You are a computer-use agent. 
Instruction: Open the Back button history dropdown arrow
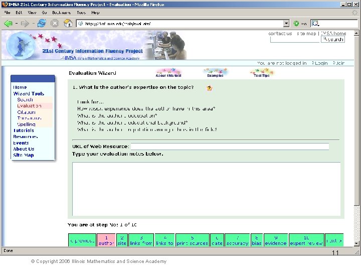17,24
